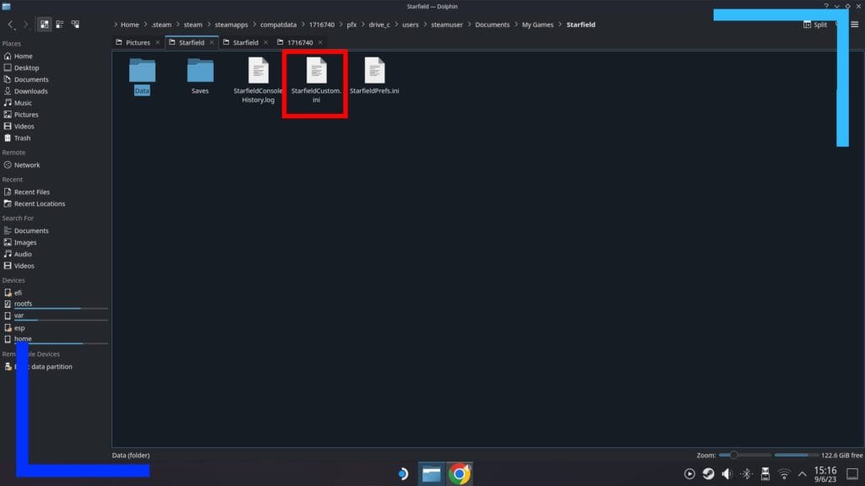This screenshot has height=486, width=865.
Task: Open Trash from the Places sidebar
Action: click(x=22, y=138)
